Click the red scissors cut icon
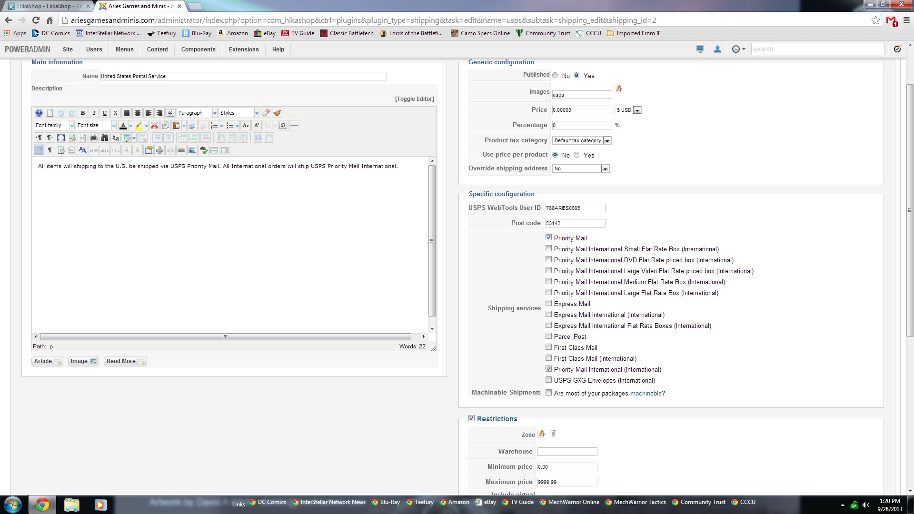Viewport: 914px width, 514px height. coord(154,125)
